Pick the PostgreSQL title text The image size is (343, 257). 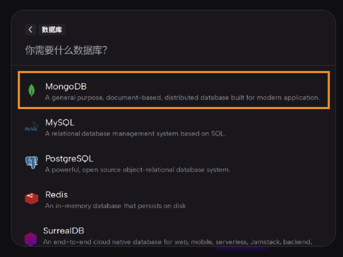(x=69, y=158)
